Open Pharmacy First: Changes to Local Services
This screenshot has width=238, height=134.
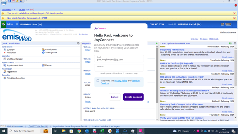pos(181,104)
